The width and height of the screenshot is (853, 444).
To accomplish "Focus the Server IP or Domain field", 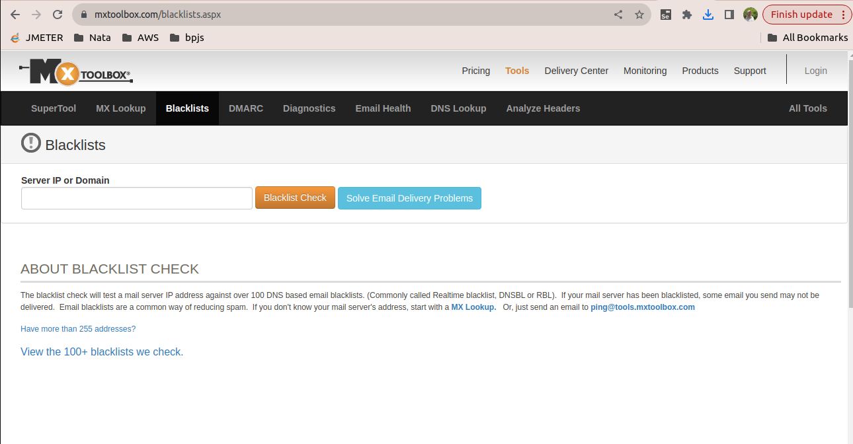I will [x=137, y=198].
